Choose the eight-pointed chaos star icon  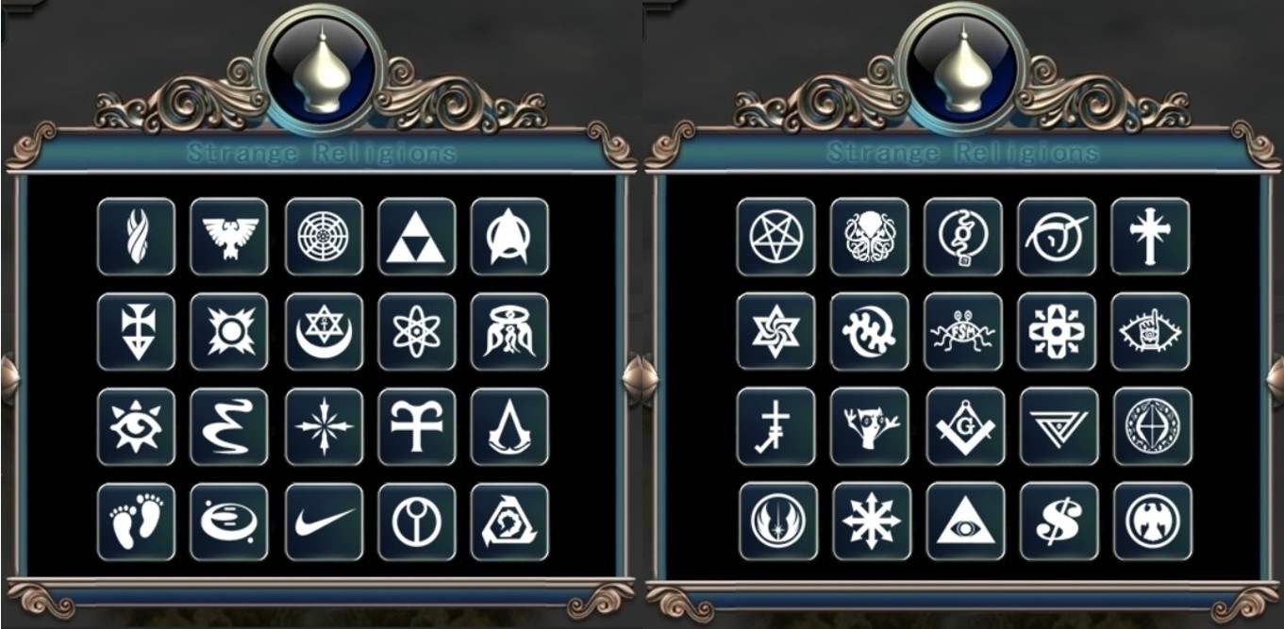coord(869,521)
